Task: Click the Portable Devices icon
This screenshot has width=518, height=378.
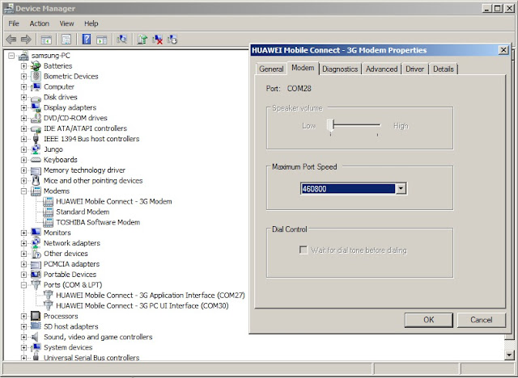Action: click(36, 274)
